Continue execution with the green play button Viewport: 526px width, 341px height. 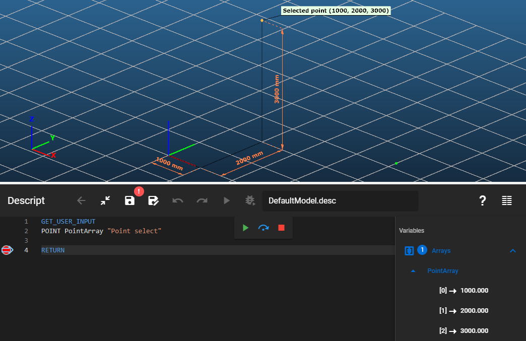point(245,228)
